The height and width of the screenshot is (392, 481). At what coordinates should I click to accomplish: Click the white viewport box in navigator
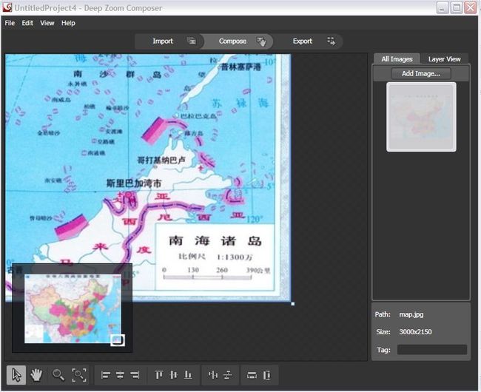(x=118, y=340)
